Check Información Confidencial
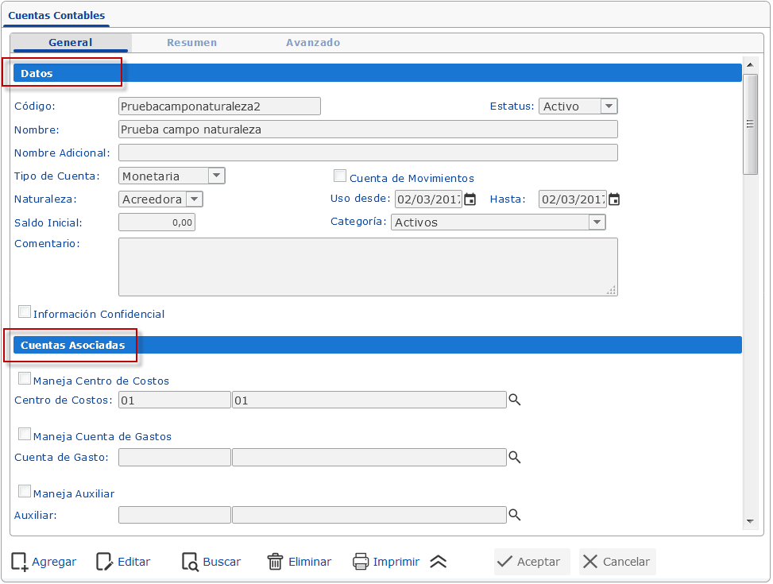The width and height of the screenshot is (773, 584). click(24, 311)
